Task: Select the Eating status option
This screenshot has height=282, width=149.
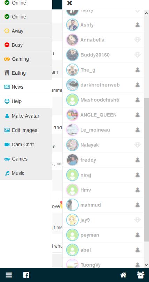Action: [26, 73]
